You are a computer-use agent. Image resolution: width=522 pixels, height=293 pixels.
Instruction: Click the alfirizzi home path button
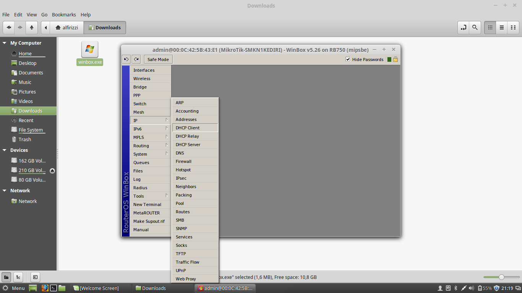67,27
